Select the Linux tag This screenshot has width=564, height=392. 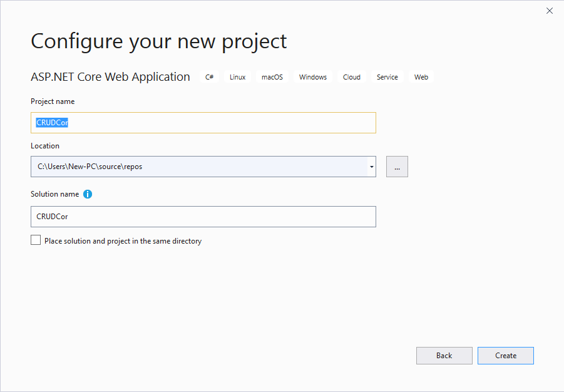point(238,77)
